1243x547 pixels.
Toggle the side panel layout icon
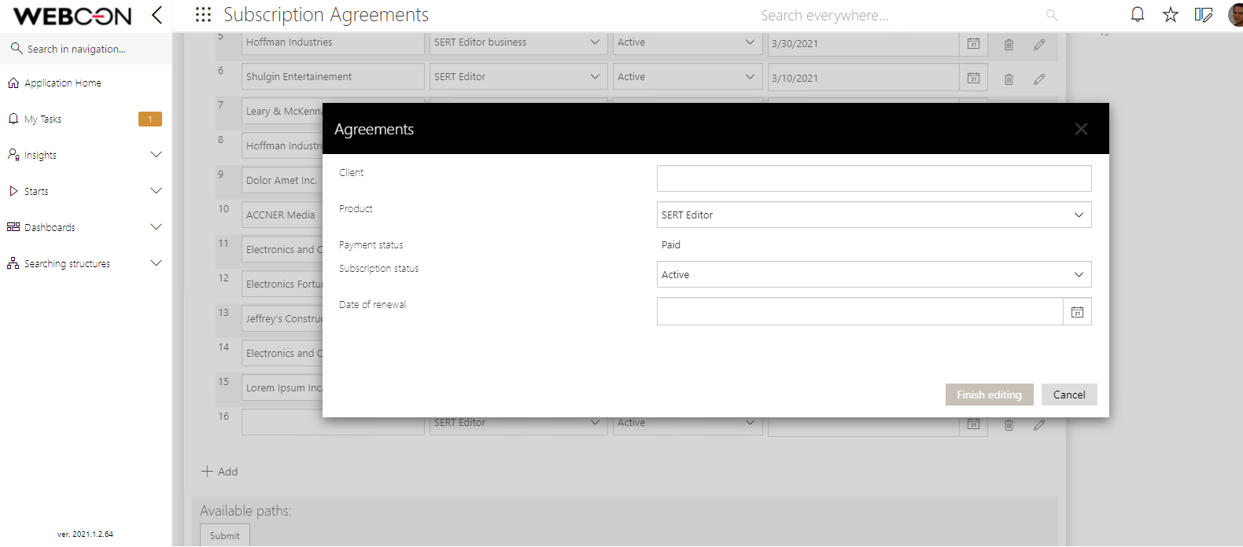[1204, 15]
